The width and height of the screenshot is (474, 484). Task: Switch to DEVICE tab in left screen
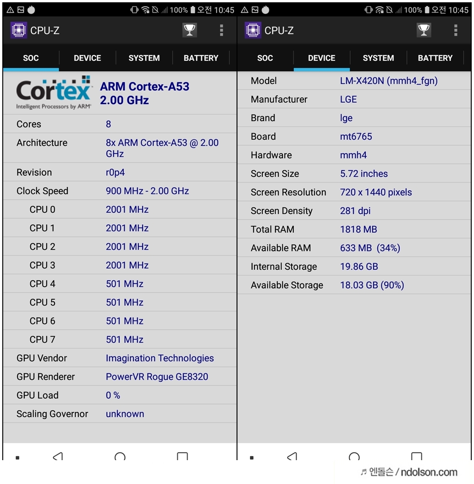pos(87,58)
